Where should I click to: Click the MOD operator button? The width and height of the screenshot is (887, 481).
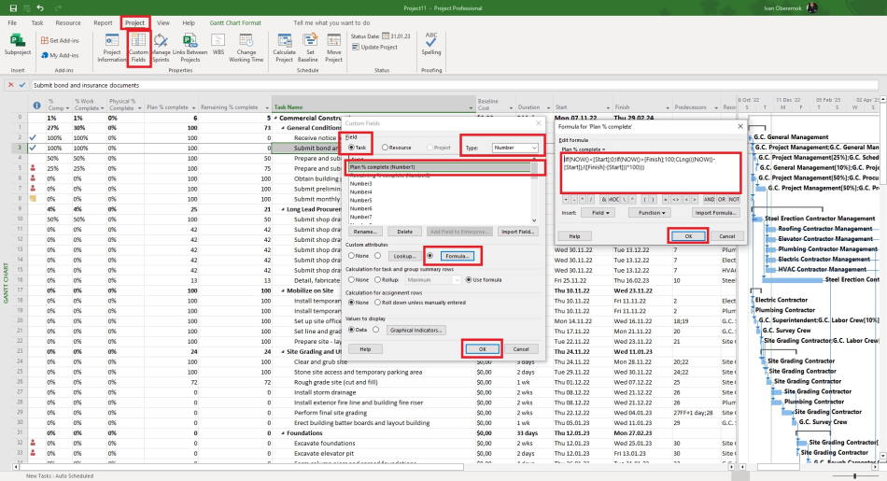(613, 199)
